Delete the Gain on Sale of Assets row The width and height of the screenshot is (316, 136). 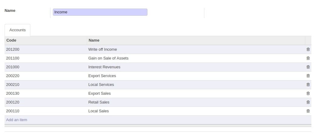point(308,58)
